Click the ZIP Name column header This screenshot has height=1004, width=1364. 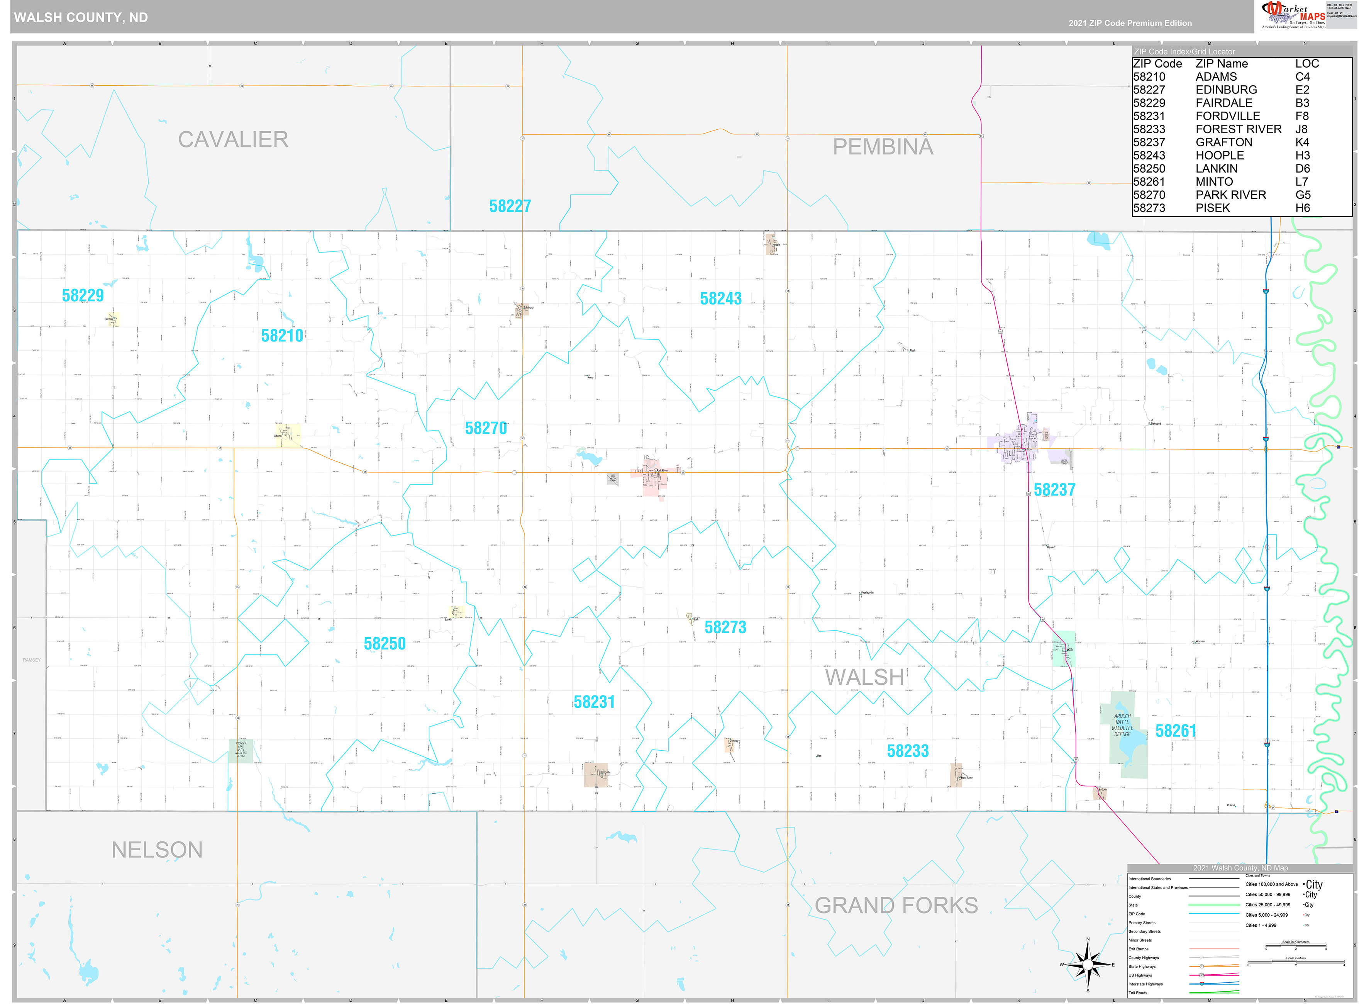point(1221,64)
